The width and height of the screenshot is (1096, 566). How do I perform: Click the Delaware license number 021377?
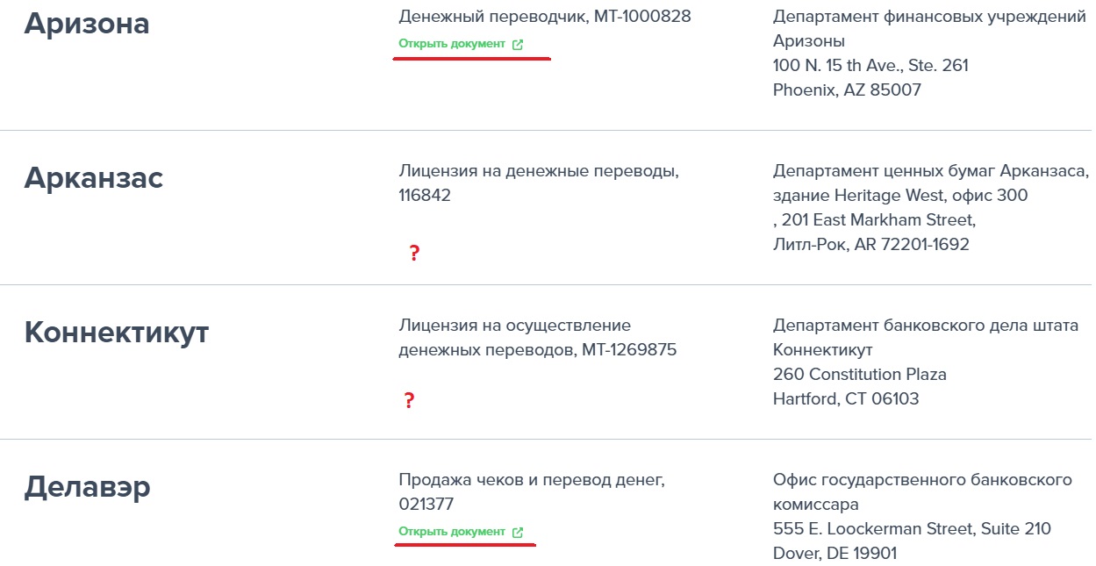click(426, 505)
